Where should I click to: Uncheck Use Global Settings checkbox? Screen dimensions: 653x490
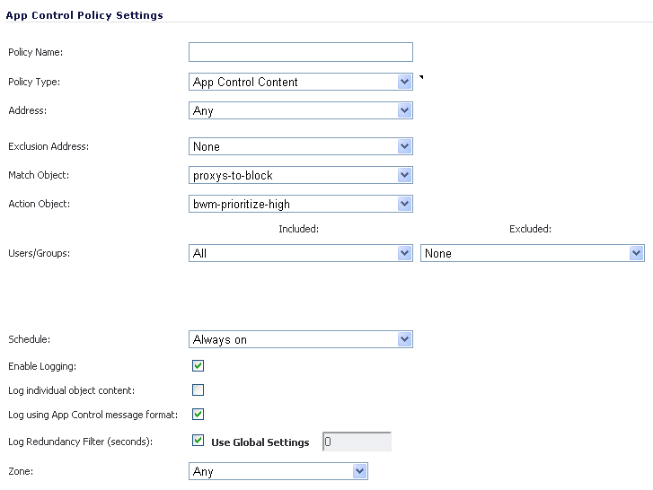click(198, 441)
